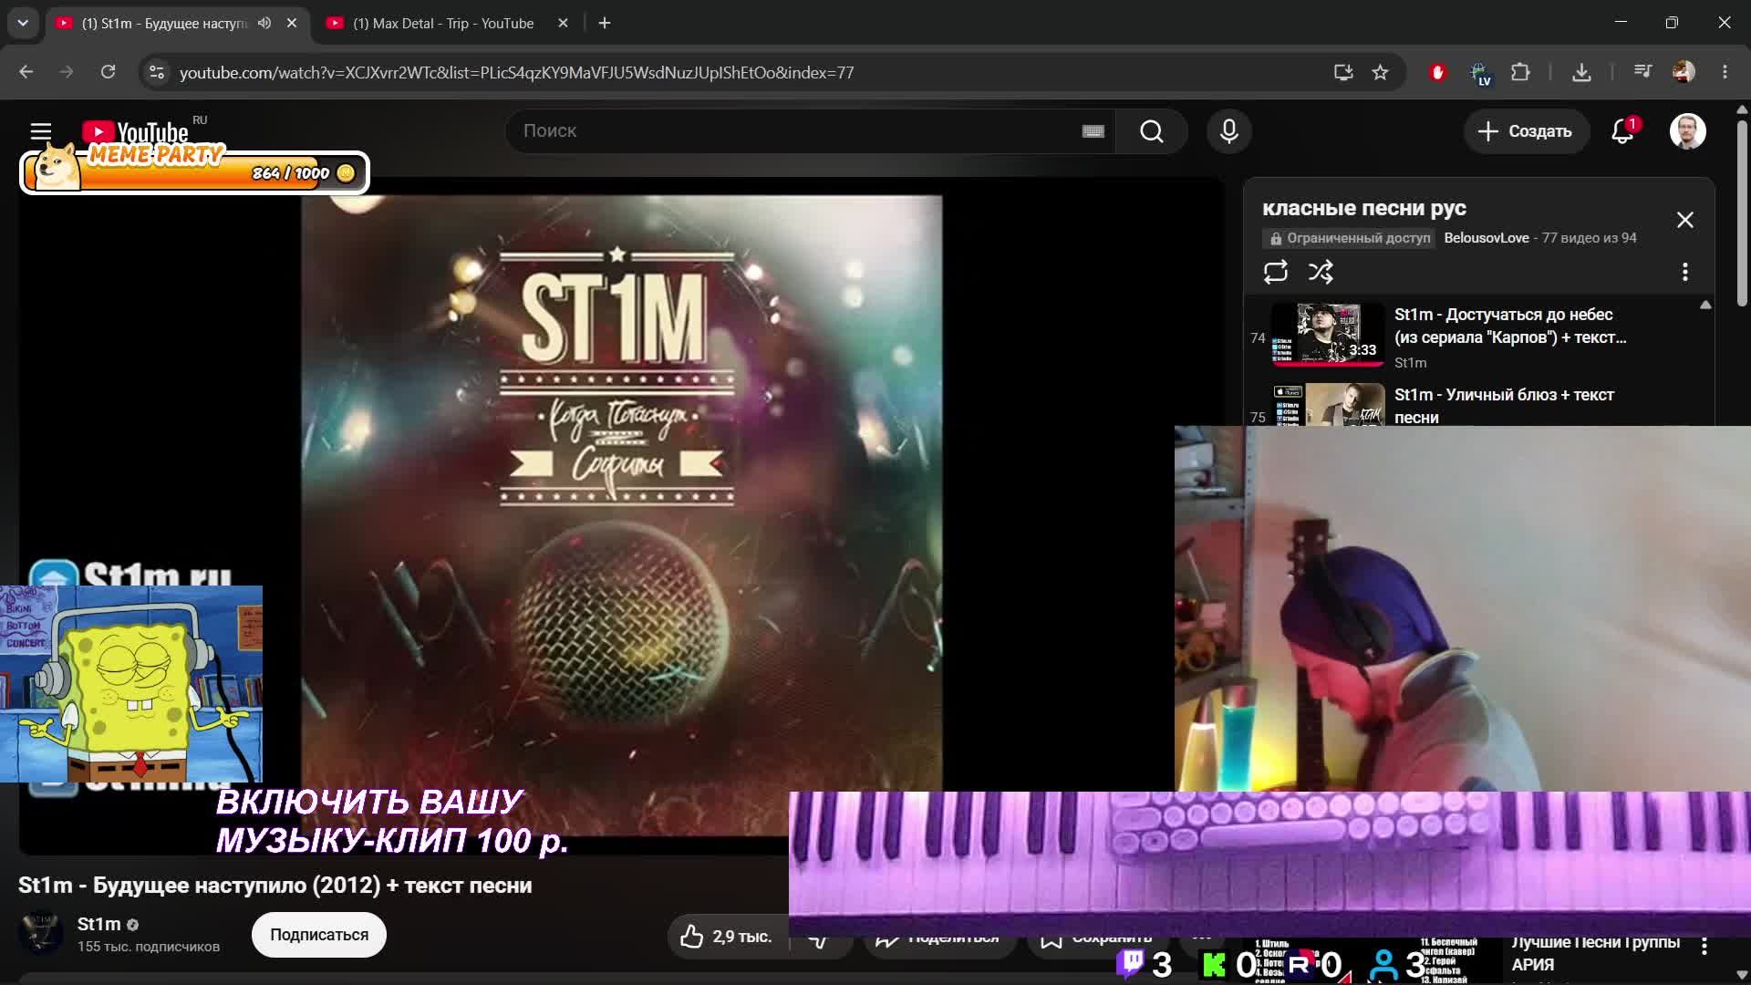Image resolution: width=1751 pixels, height=985 pixels.
Task: Open the browser downloads panel
Action: [1582, 72]
